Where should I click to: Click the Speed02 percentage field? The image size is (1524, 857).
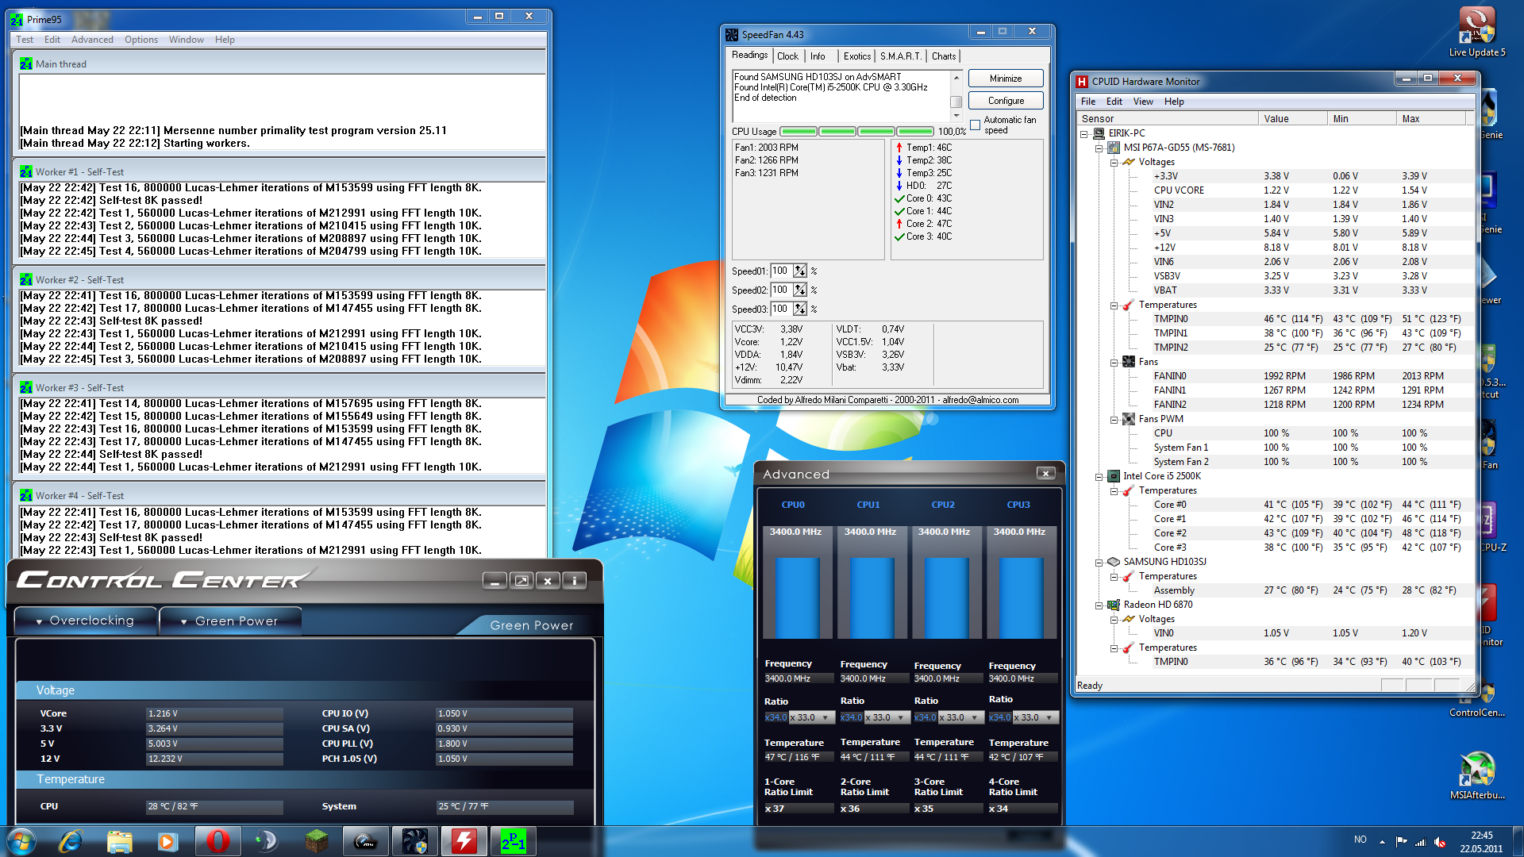pos(782,290)
